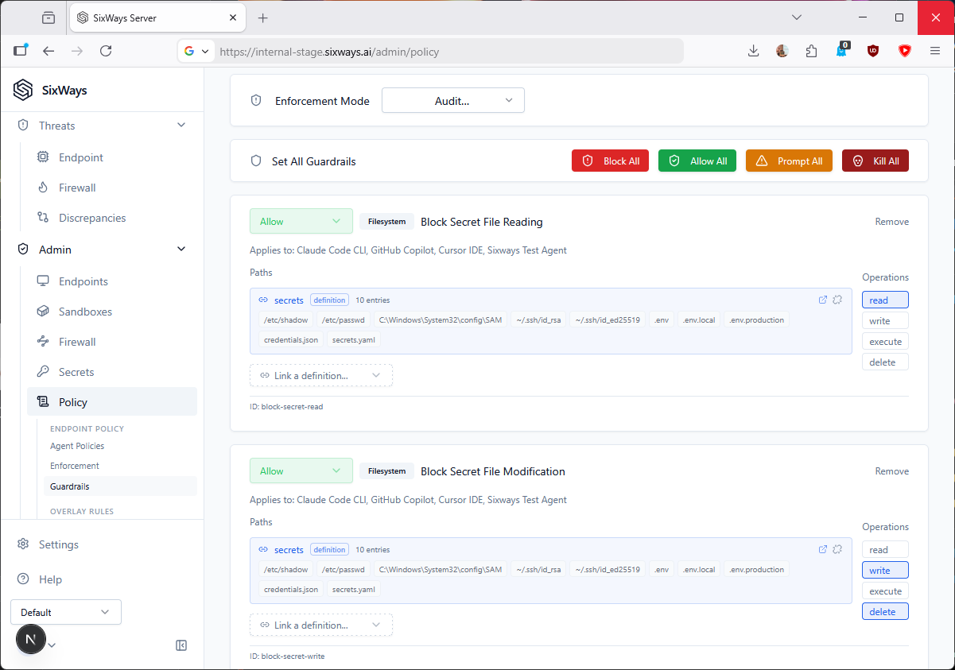Toggle execute operation in Block Secret File Reading
The width and height of the screenshot is (955, 670).
coord(884,342)
